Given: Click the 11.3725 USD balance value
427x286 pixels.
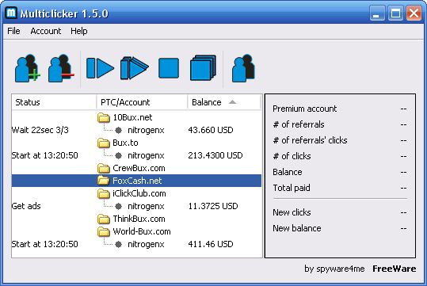Looking at the screenshot, I should 213,206.
